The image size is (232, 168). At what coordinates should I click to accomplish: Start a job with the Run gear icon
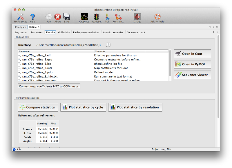pyautogui.click(x=48, y=17)
